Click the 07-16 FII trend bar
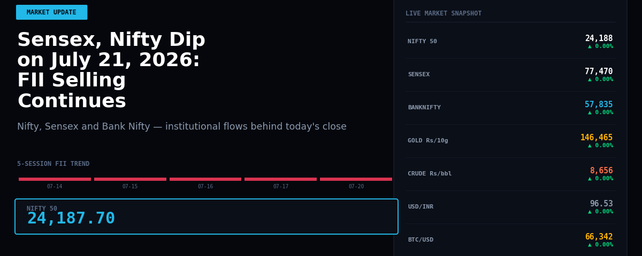This screenshot has height=256, width=642. [205, 179]
